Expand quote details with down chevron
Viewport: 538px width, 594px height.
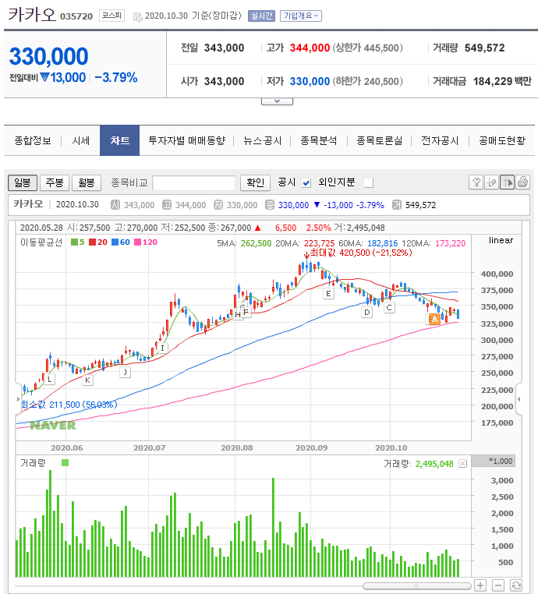(277, 101)
